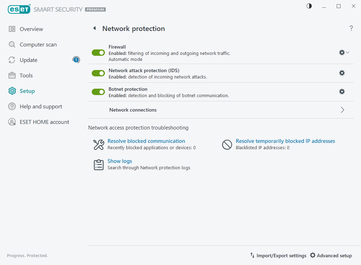Click the blocked IP addresses prohibition icon
361x265 pixels.
227,144
